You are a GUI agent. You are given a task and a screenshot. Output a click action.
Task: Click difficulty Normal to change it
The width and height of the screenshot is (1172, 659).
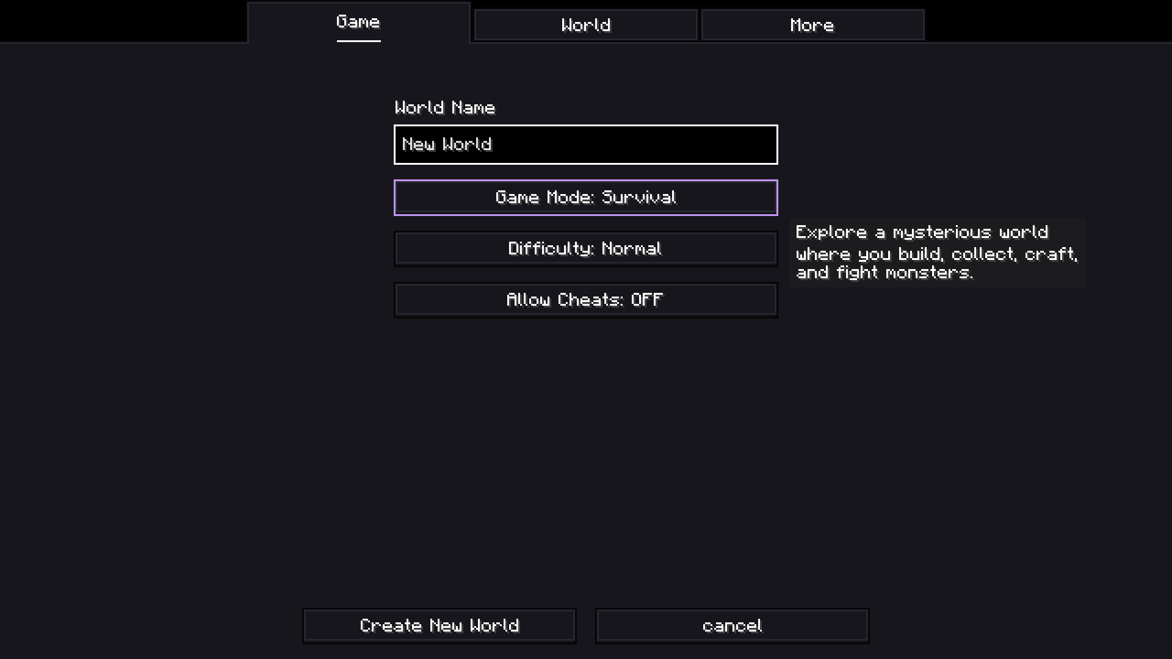click(x=585, y=248)
